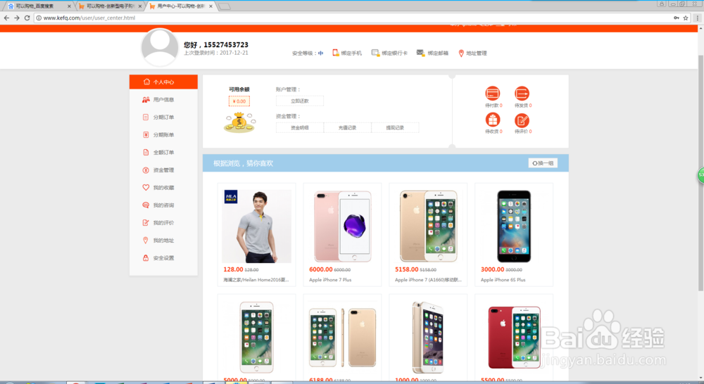
Task: Open the gold iPhone 7 (A1660) thumbnail
Action: click(x=428, y=226)
